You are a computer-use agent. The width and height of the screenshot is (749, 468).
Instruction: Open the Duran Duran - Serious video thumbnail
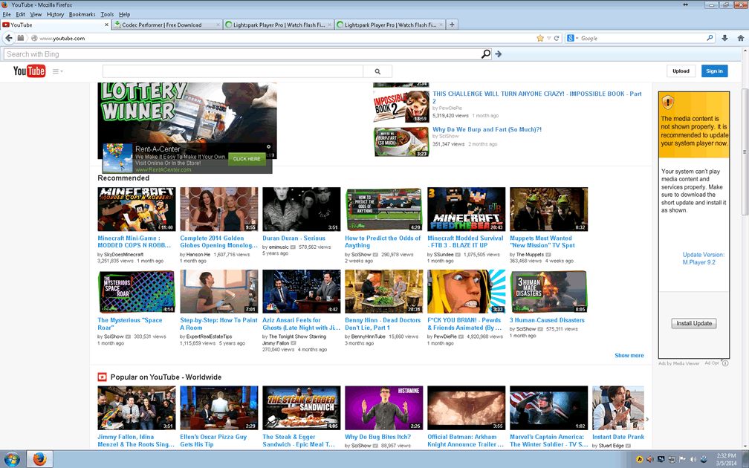tap(301, 209)
